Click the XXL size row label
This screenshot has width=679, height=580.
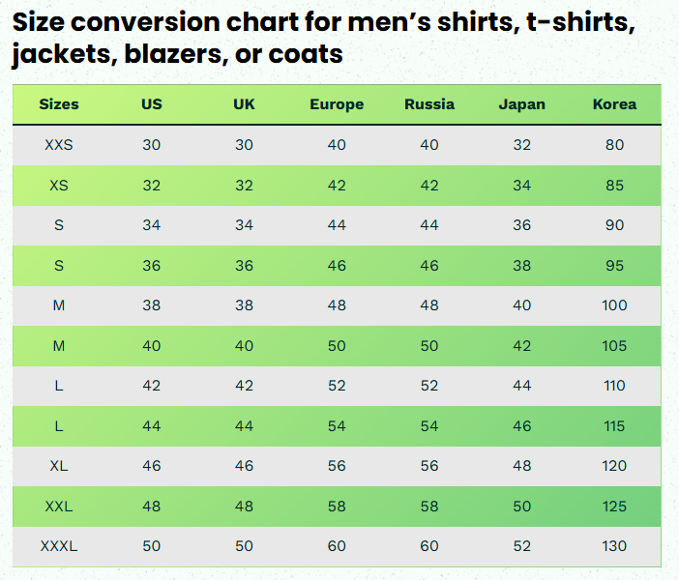pyautogui.click(x=59, y=507)
